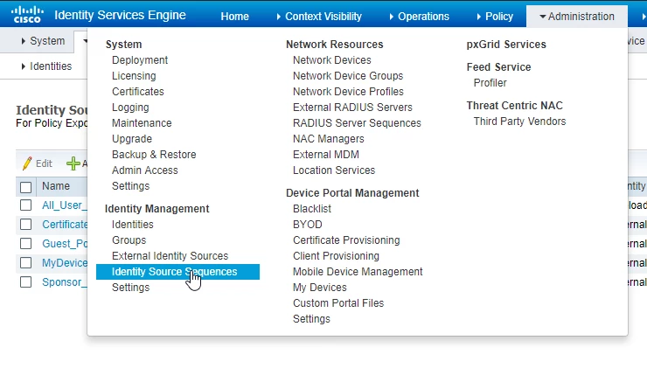Image resolution: width=647 pixels, height=389 pixels.
Task: Open Network Devices
Action: pos(332,60)
